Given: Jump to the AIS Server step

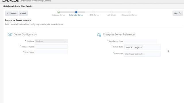Looking at the screenshot, I should (x=112, y=12).
